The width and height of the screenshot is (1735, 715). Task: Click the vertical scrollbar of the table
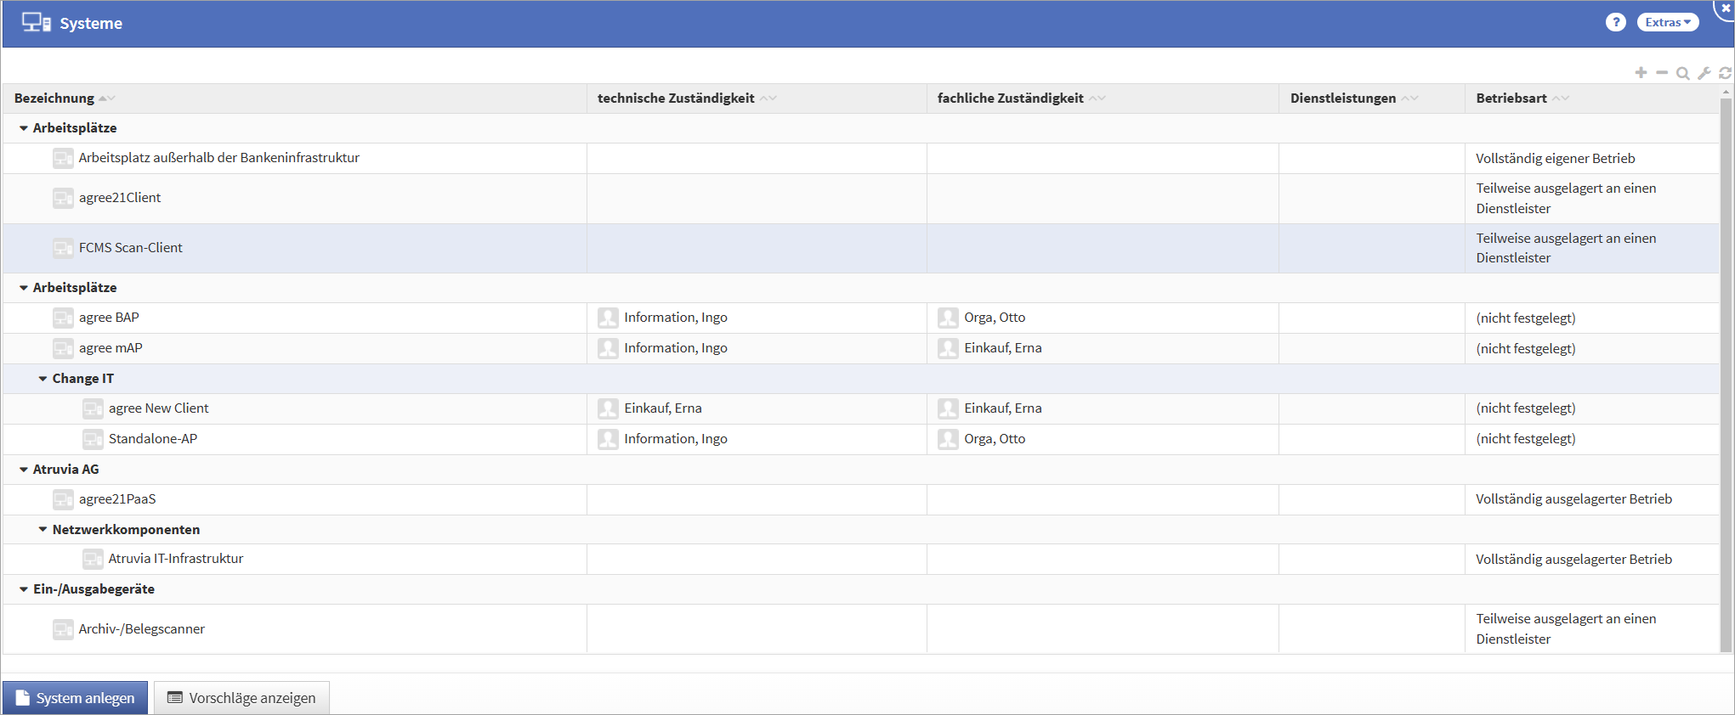[1726, 374]
